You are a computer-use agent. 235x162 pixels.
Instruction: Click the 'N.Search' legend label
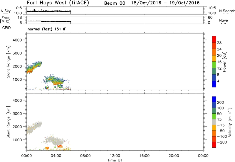pos(227,11)
